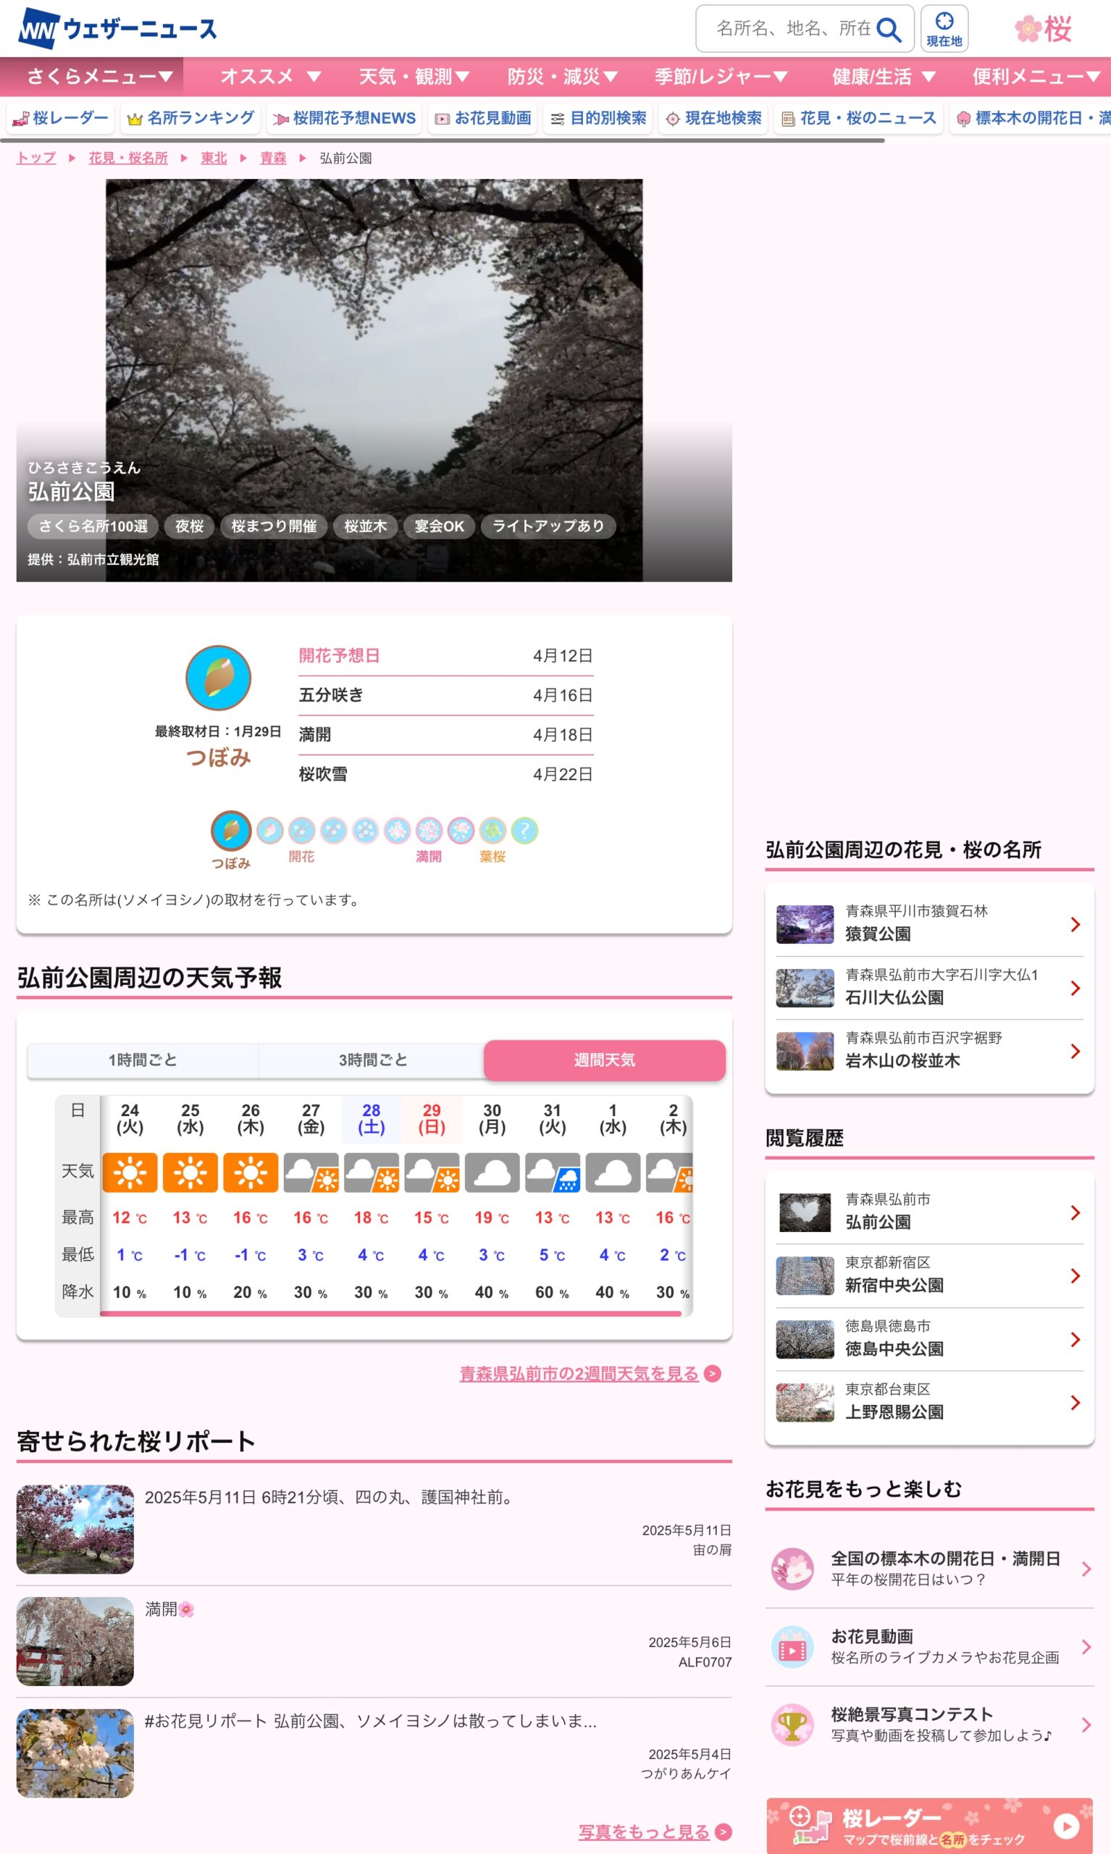This screenshot has height=1854, width=1111.
Task: Click the Weathernews logo
Action: tap(117, 28)
